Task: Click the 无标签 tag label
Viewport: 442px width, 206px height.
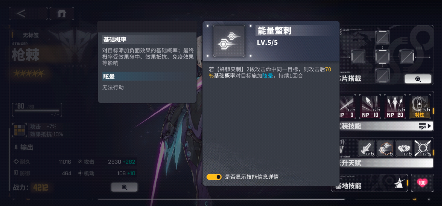Action: tap(30, 35)
